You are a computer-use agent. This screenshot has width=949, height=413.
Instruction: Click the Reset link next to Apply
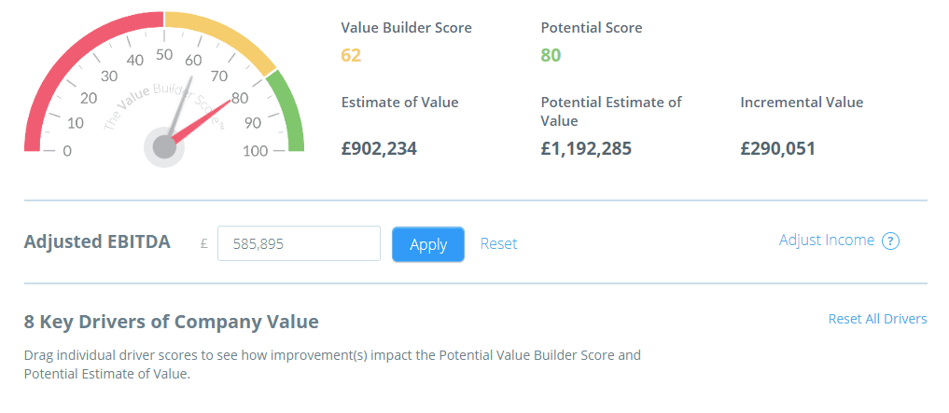498,243
